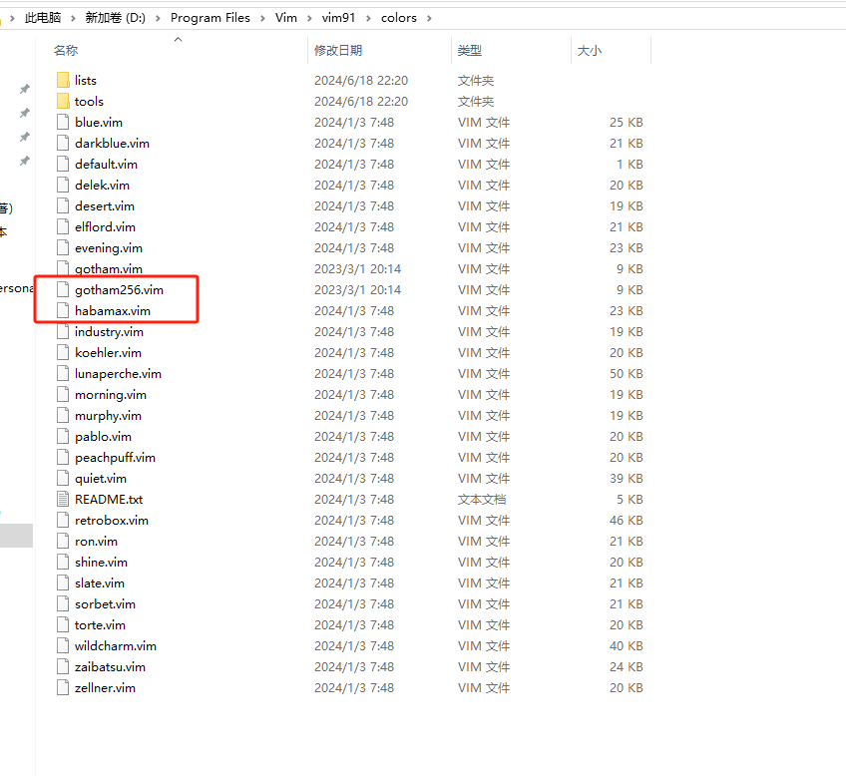The height and width of the screenshot is (776, 846).
Task: Select the slate.vim file icon
Action: [x=63, y=582]
